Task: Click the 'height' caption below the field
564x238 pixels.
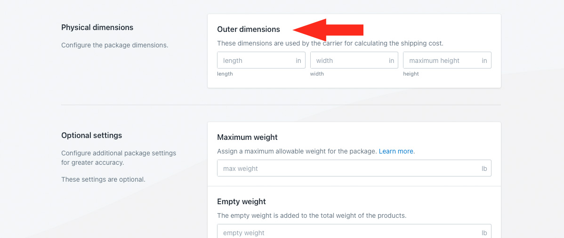Action: [x=411, y=74]
